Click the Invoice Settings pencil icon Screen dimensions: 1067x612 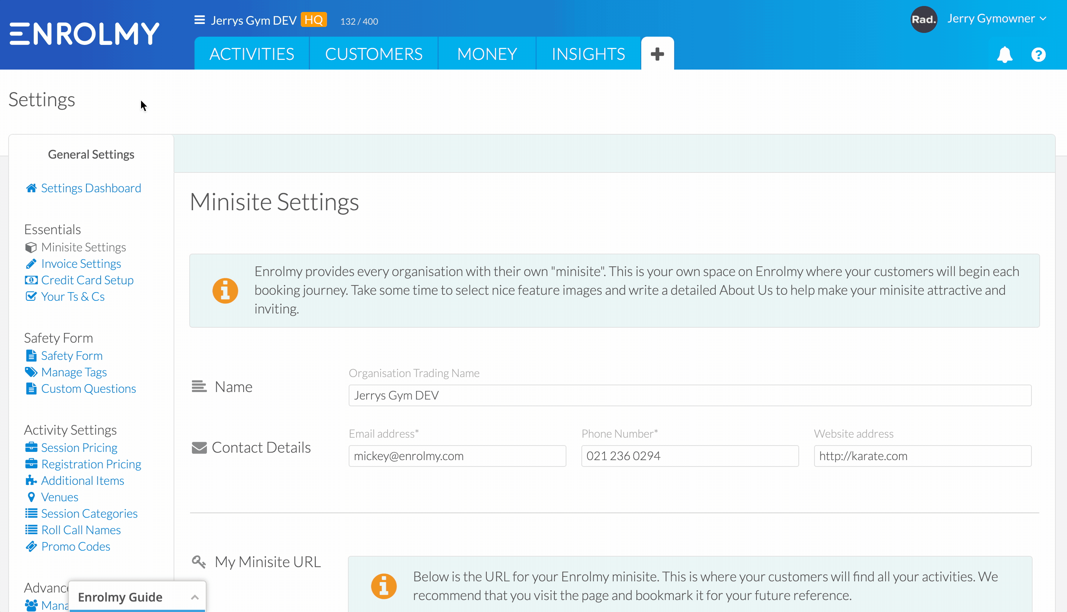pos(31,264)
